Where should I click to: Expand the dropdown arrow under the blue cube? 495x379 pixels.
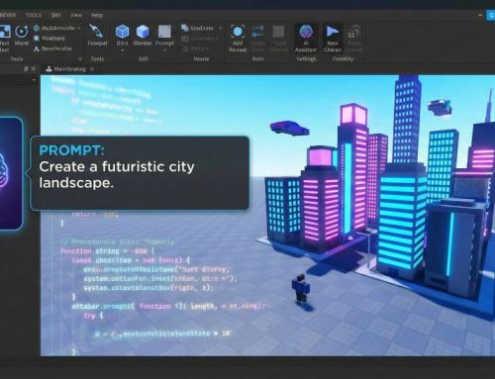click(x=122, y=50)
